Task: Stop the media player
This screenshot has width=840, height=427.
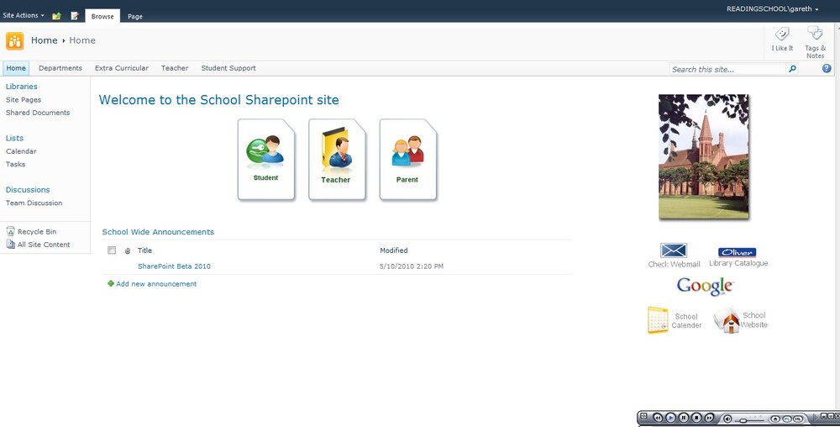Action: [x=696, y=418]
